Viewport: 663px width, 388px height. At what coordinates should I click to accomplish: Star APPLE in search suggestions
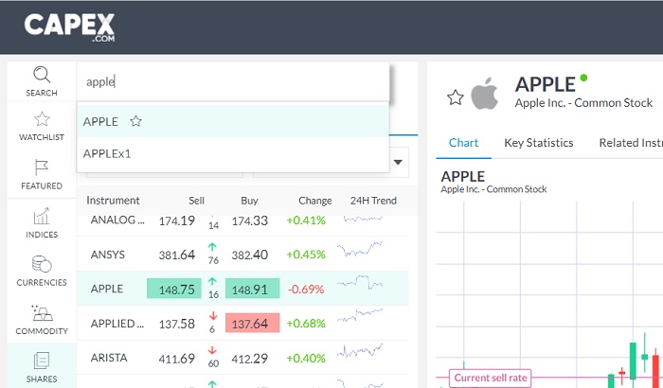point(135,121)
